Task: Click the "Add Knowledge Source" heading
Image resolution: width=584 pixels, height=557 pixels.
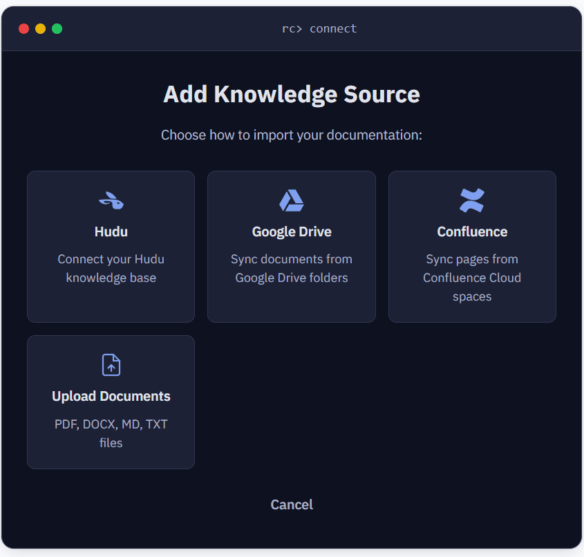Action: coord(292,94)
